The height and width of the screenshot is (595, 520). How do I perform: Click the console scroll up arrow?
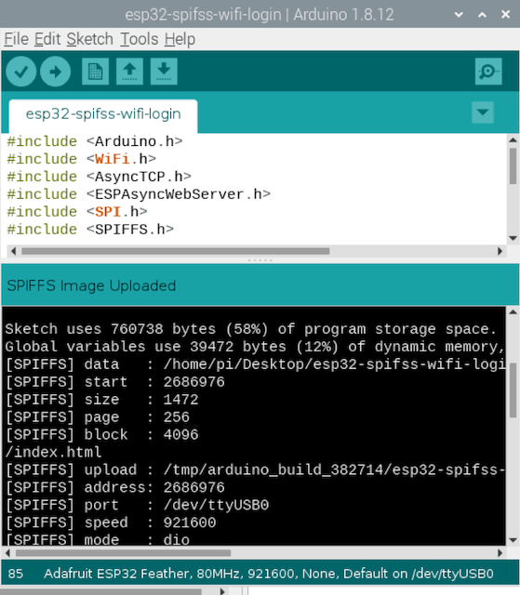click(513, 312)
